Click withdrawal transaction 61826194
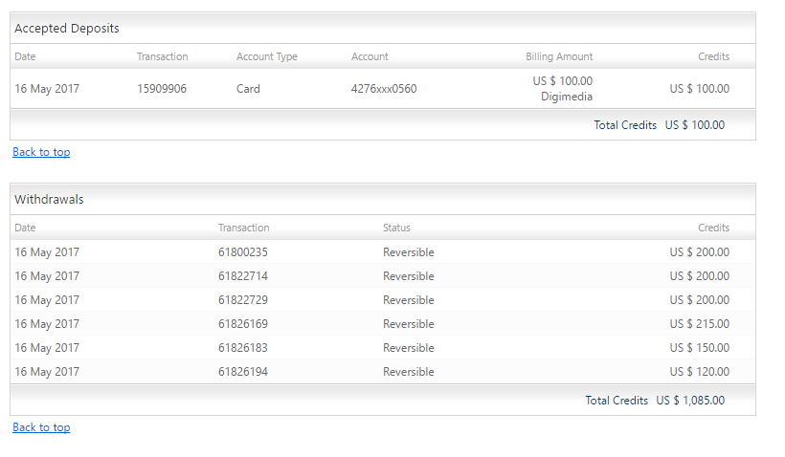The height and width of the screenshot is (457, 785). click(x=243, y=372)
